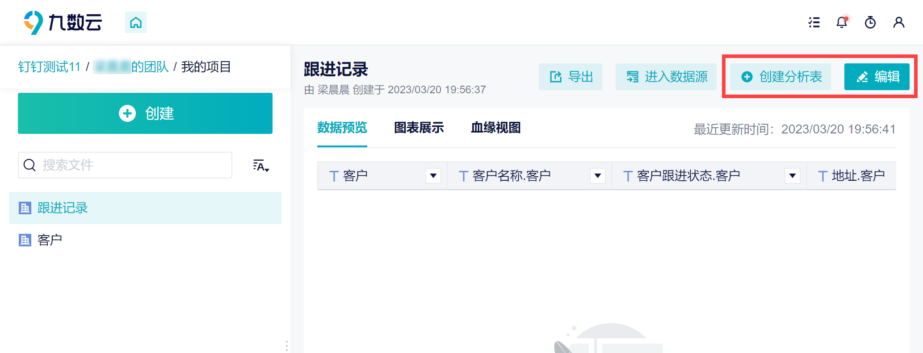923x353 pixels.
Task: Click the text type icon of 客户名称.客户
Action: [463, 176]
